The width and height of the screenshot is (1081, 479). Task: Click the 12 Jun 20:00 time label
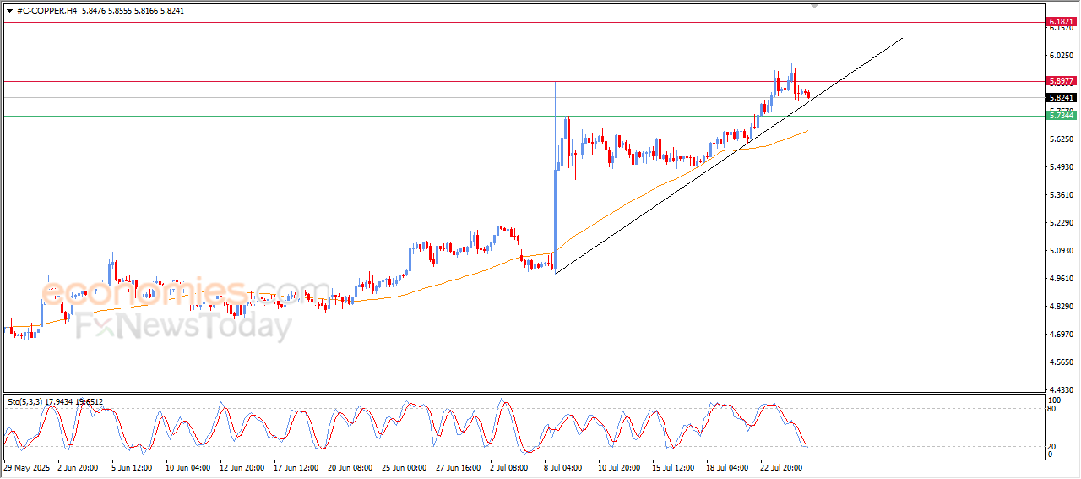(x=241, y=466)
